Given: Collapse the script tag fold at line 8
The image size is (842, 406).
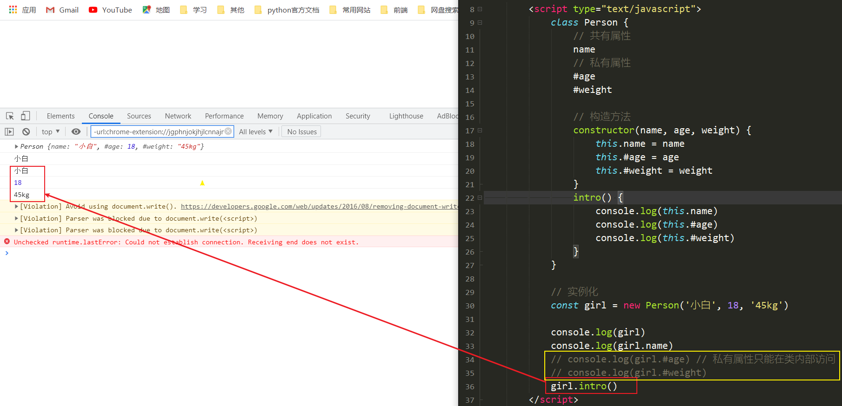Looking at the screenshot, I should coord(480,9).
